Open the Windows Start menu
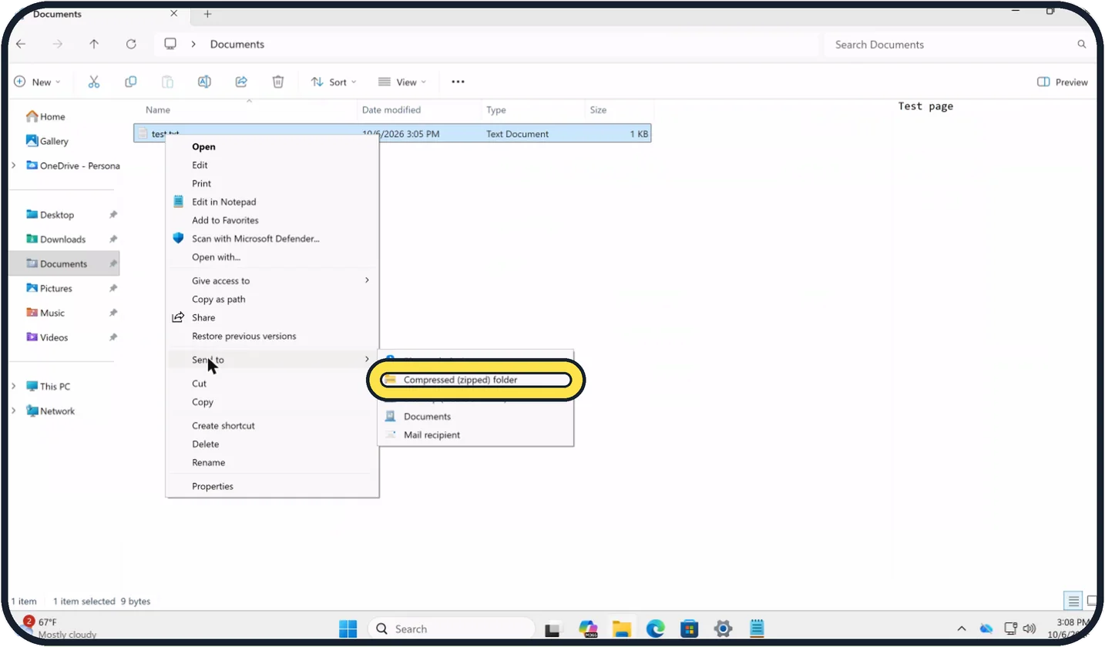This screenshot has width=1105, height=647. click(348, 629)
